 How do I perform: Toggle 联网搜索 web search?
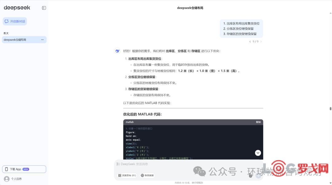[147, 175]
